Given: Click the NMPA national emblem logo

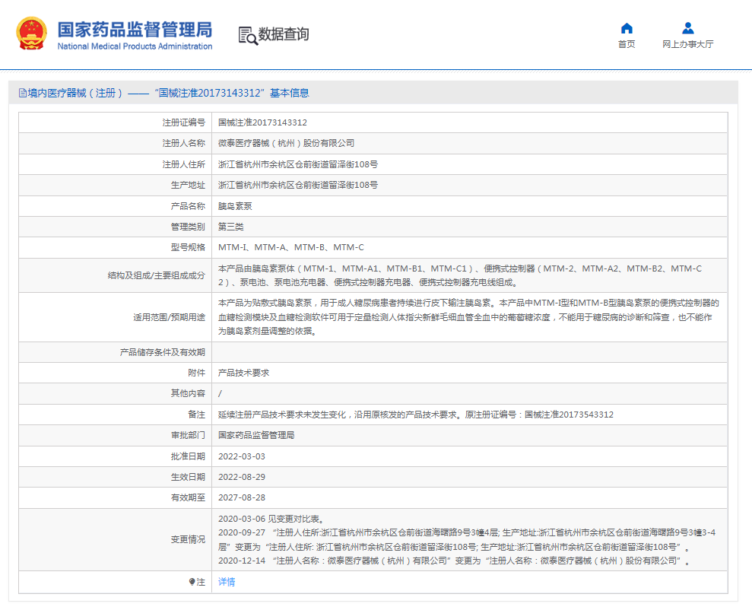Looking at the screenshot, I should click(31, 33).
